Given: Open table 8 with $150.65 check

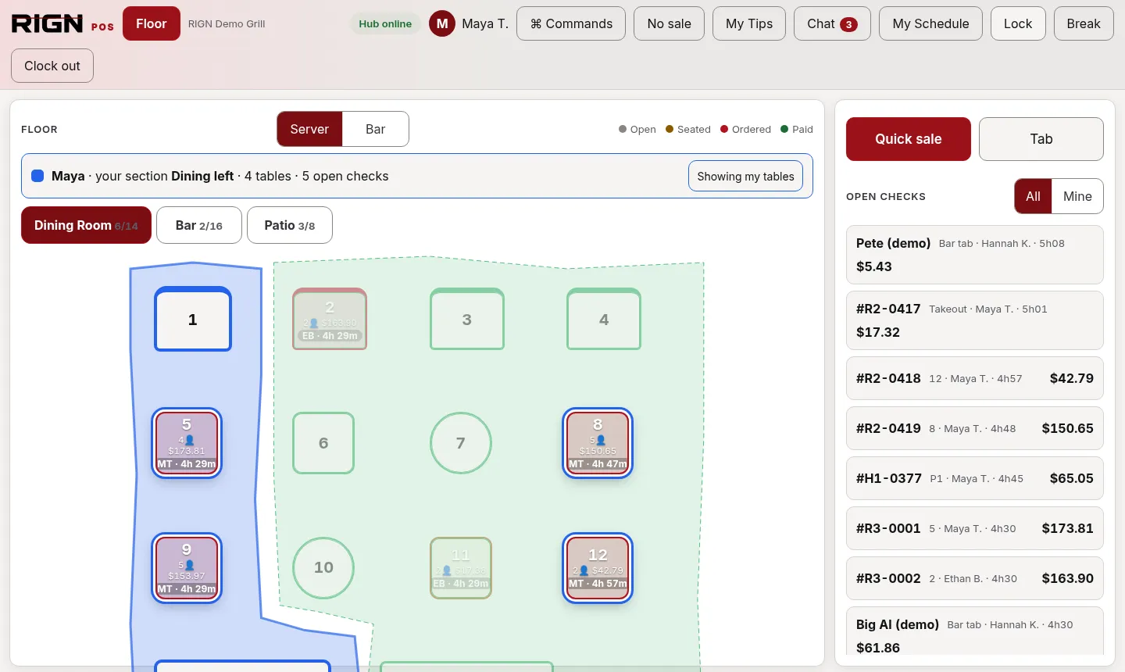Looking at the screenshot, I should click(598, 443).
